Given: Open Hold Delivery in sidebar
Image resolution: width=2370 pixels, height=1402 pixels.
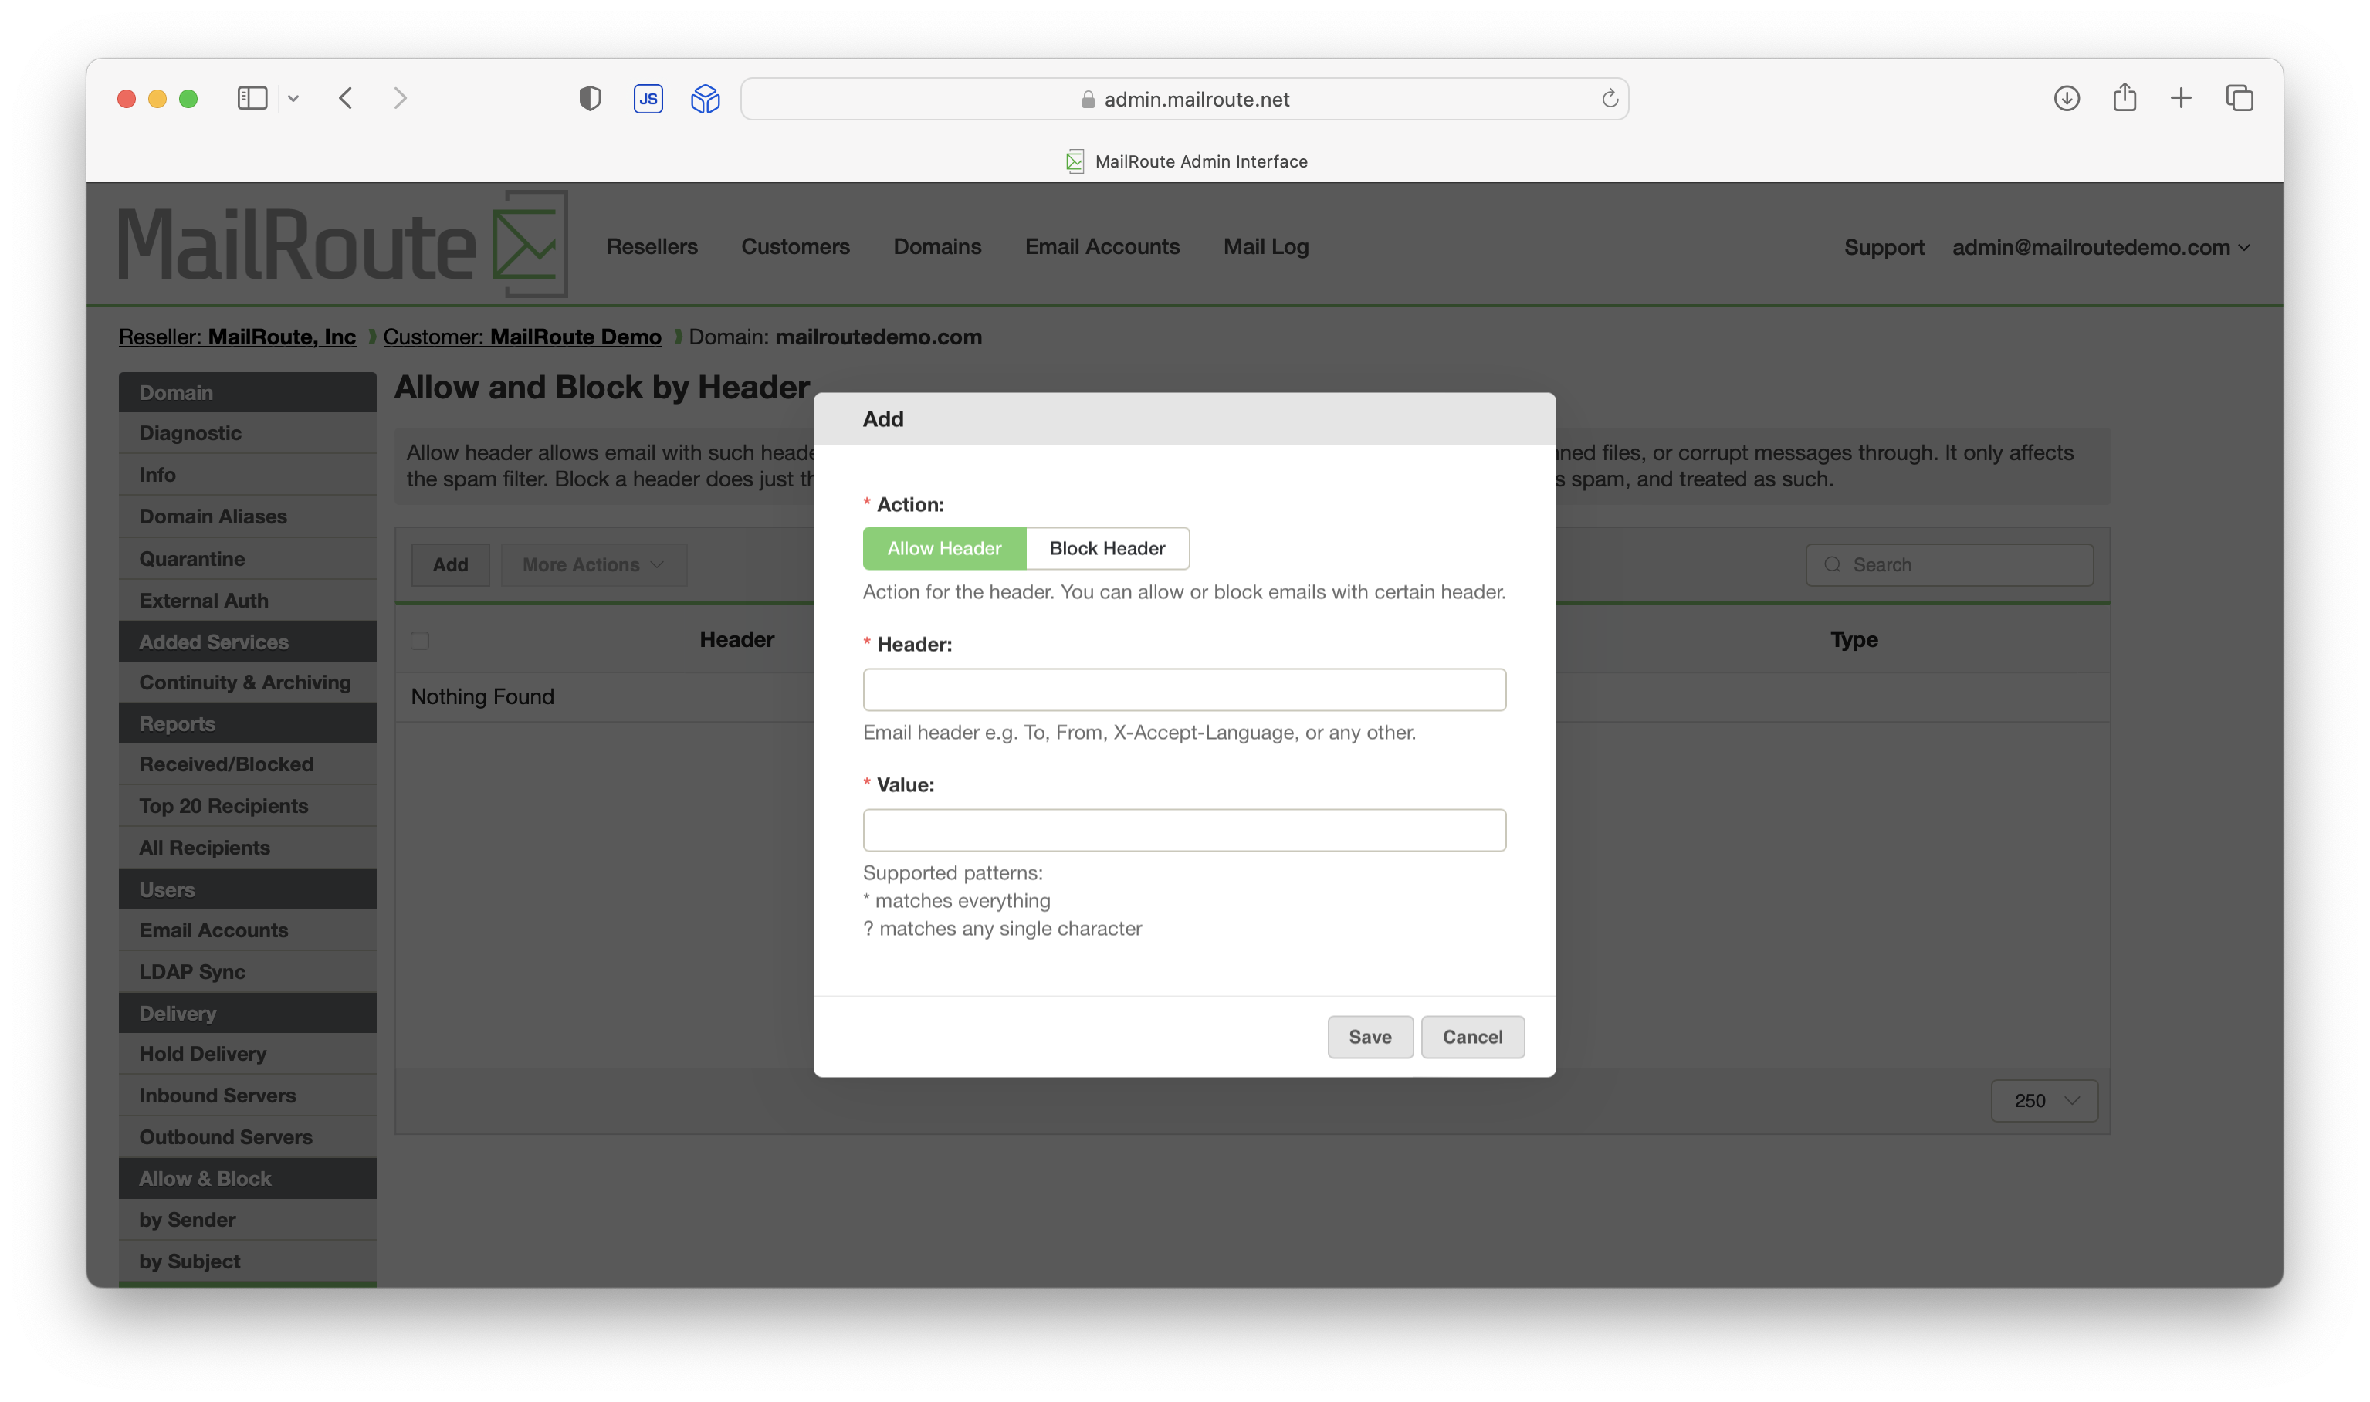Looking at the screenshot, I should coord(248,1053).
